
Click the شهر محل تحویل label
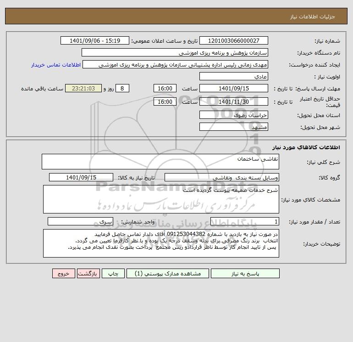coord(320,127)
